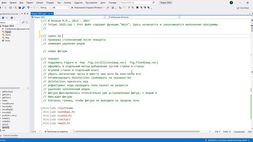Select the spawn() member
This screenshot has width=253, height=142.
pyautogui.click(x=6, y=127)
